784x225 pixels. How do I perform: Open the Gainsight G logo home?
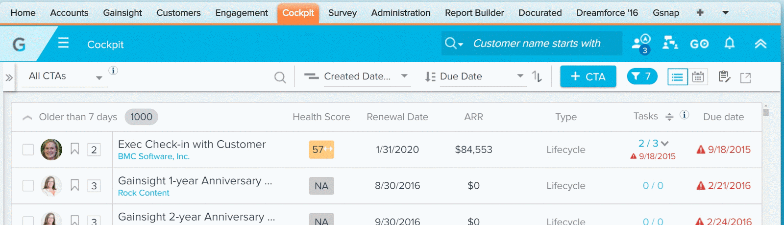19,45
